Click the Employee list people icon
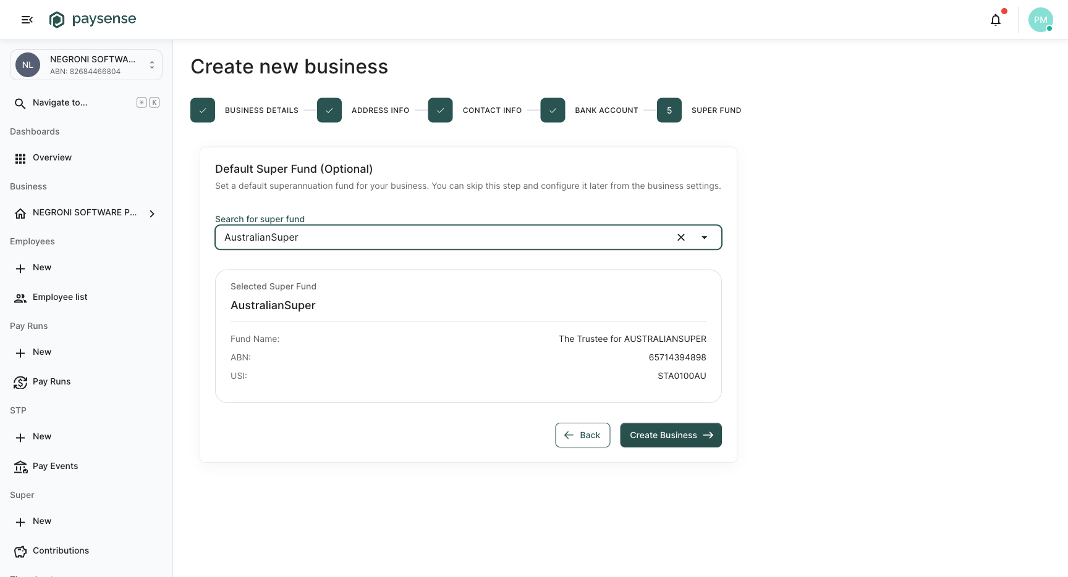Image resolution: width=1068 pixels, height=577 pixels. coord(20,298)
